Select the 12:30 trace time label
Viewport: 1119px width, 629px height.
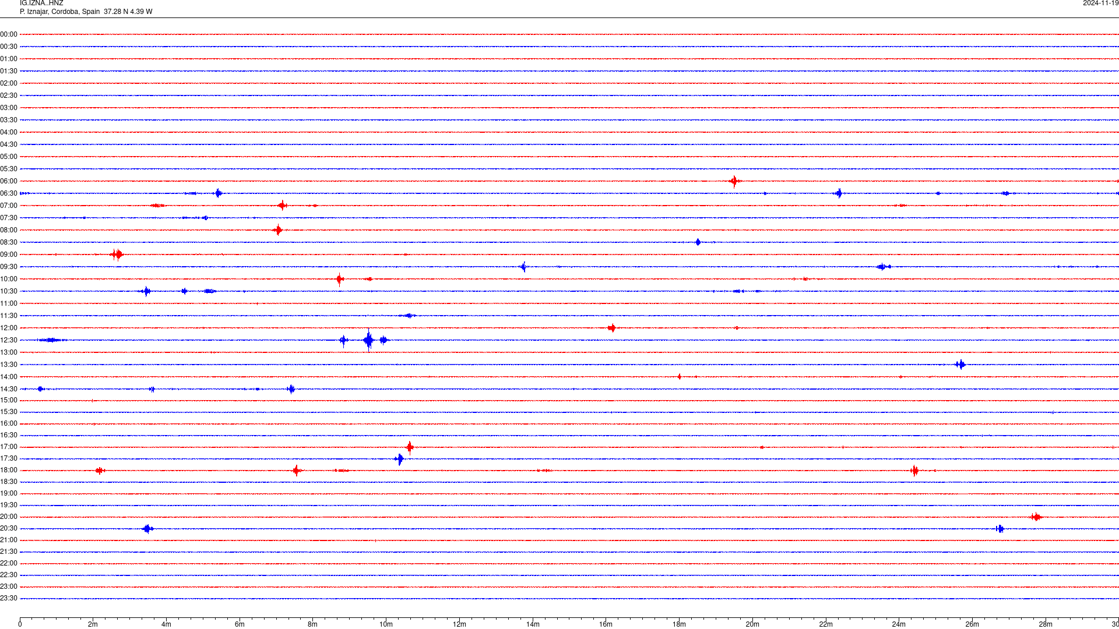point(9,340)
